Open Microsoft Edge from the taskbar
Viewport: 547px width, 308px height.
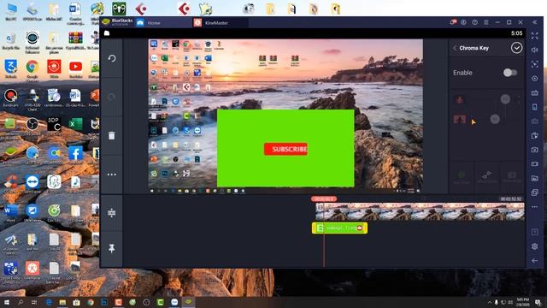pyautogui.click(x=49, y=302)
